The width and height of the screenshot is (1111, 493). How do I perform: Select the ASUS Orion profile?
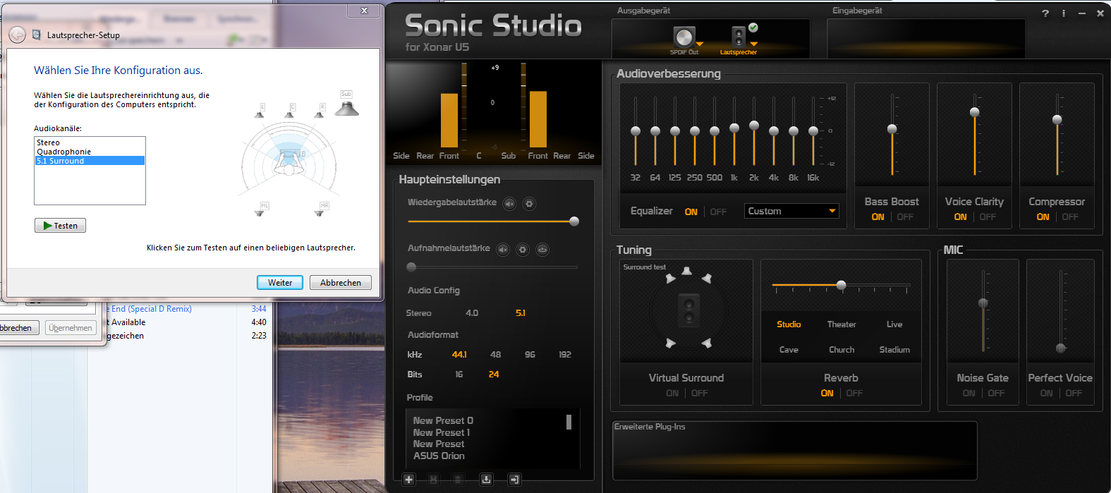pyautogui.click(x=439, y=456)
